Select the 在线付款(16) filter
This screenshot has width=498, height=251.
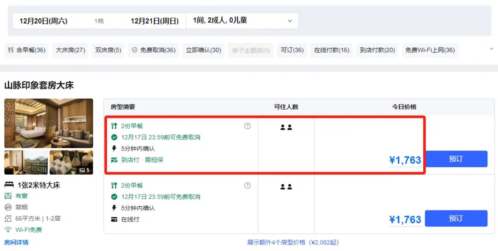[332, 50]
